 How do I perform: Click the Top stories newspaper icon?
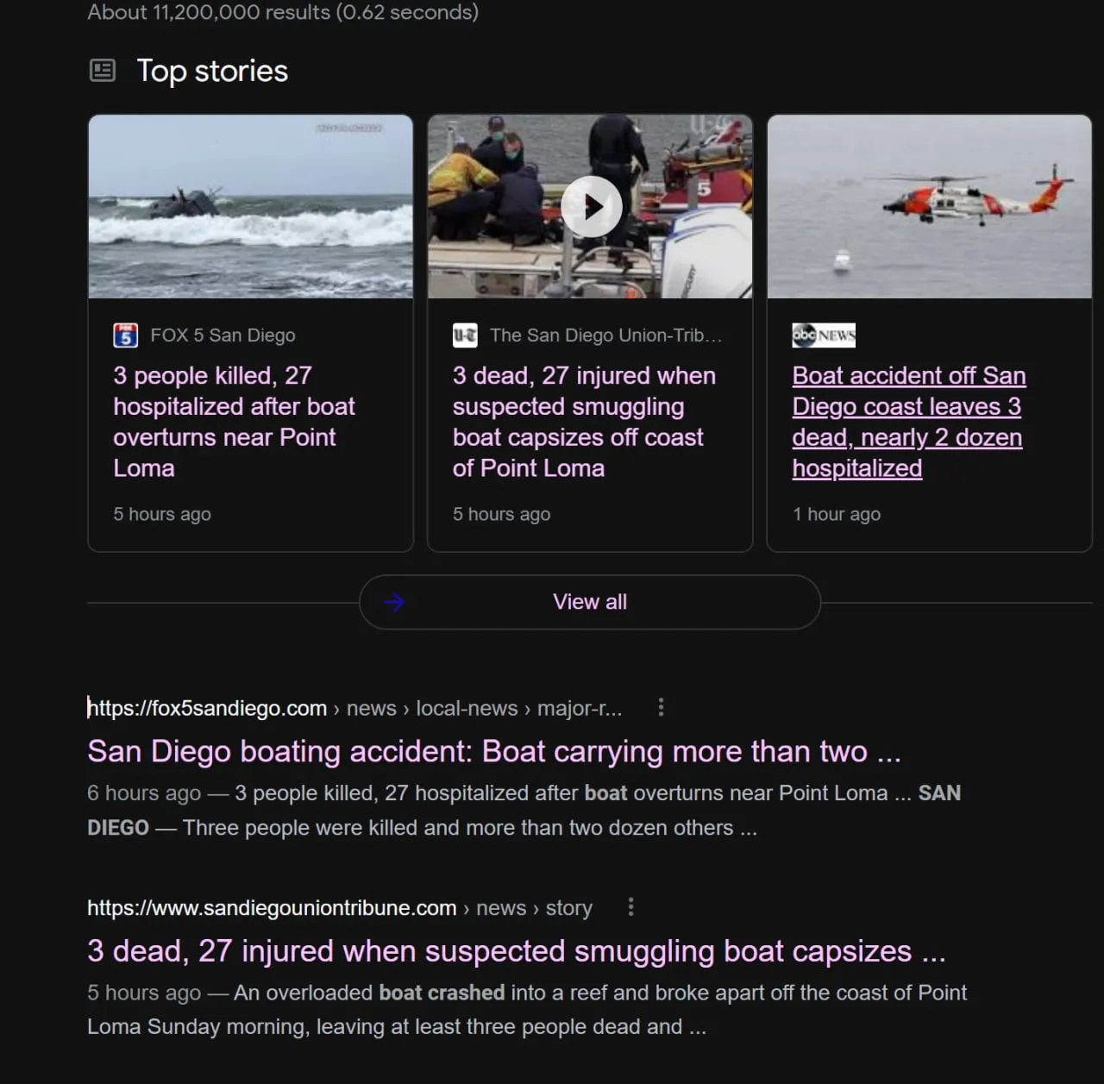pyautogui.click(x=103, y=71)
